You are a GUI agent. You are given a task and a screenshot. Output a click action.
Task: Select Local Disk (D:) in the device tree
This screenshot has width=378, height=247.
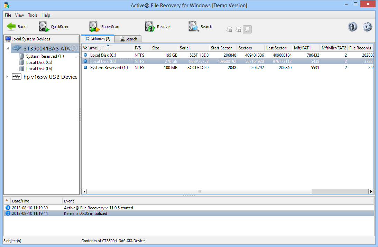pyautogui.click(x=39, y=69)
